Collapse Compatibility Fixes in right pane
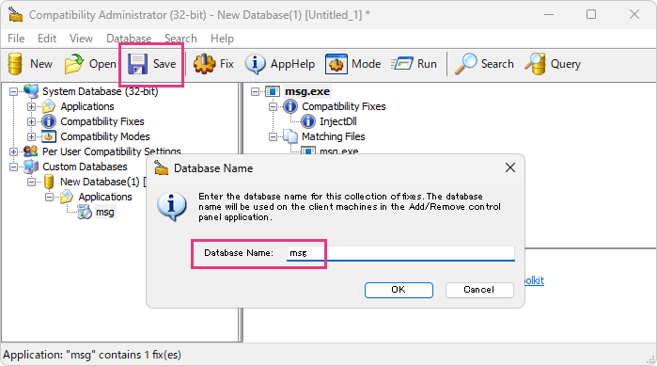This screenshot has width=657, height=366. pos(273,106)
